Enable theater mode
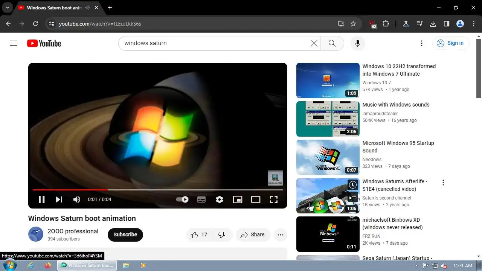 coord(256,199)
